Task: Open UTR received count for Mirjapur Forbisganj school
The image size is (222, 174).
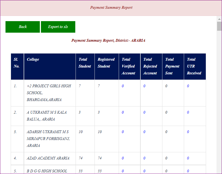Action: point(188,132)
